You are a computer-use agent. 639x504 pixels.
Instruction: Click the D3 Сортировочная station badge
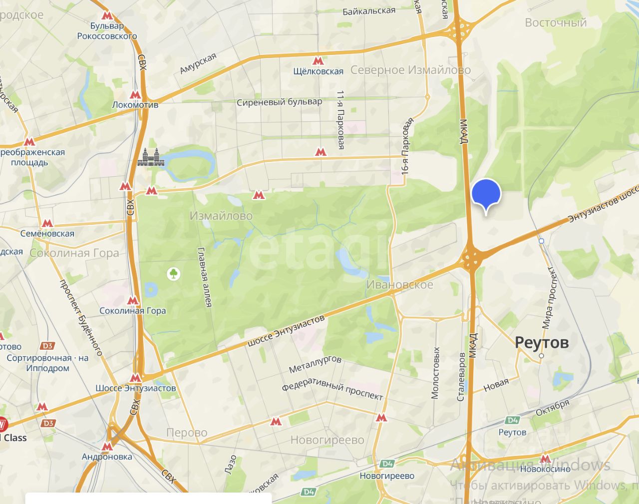(x=47, y=346)
